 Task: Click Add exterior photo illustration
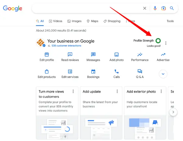click(145, 127)
